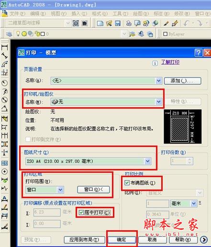Click layer 0 color swatch square
Viewport: 211px width, 247px height.
pos(43,34)
